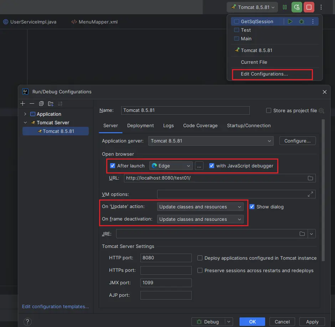Click the pause program icon in top toolbar
Image resolution: width=335 pixels, height=327 pixels.
[285, 7]
